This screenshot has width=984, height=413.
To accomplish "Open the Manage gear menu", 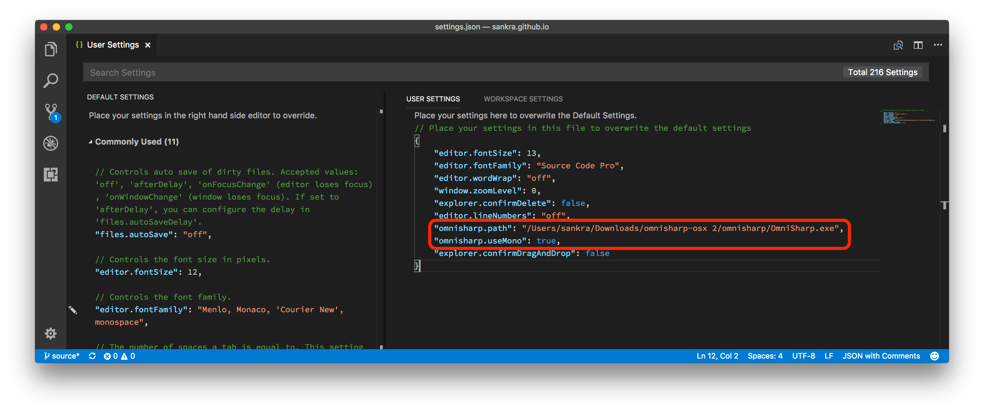I will tap(50, 334).
